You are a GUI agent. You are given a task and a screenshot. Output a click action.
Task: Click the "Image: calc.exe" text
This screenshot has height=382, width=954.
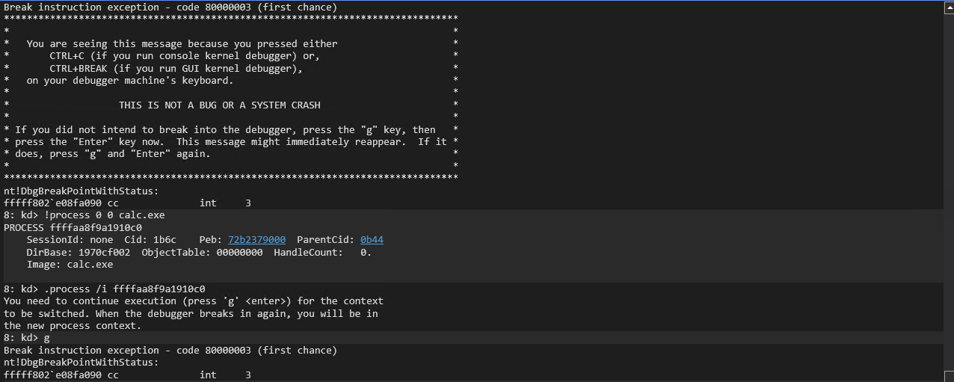[70, 264]
